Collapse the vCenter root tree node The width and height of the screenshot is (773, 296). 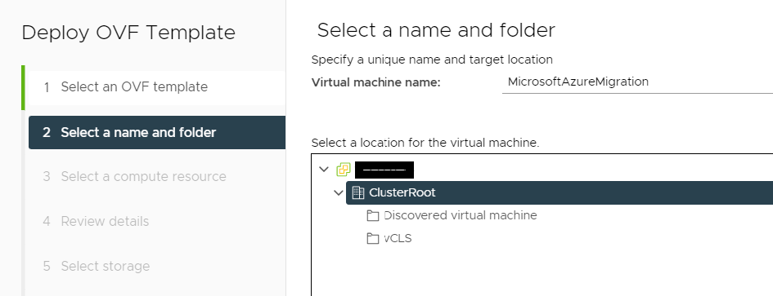pos(324,169)
